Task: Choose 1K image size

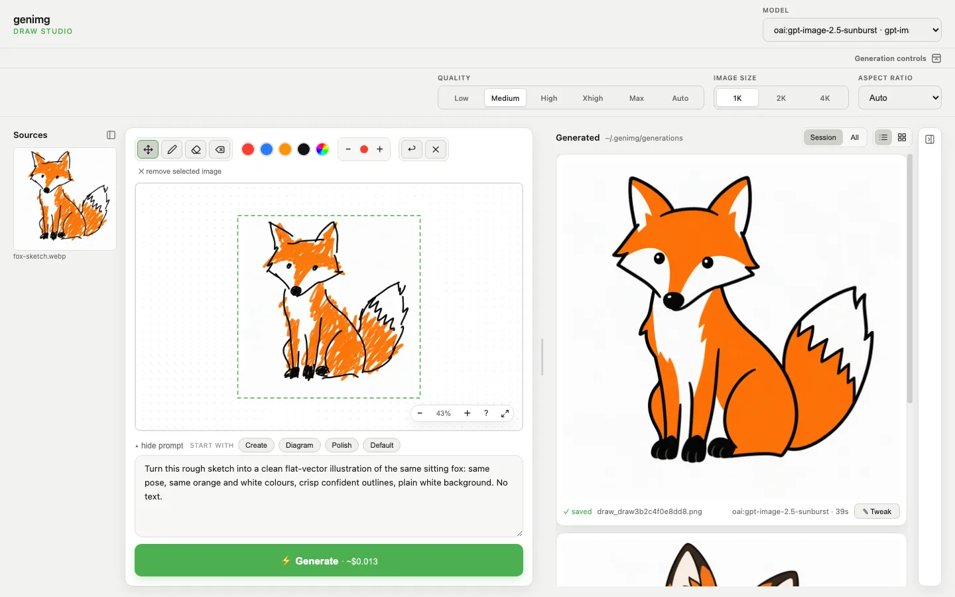Action: (737, 98)
